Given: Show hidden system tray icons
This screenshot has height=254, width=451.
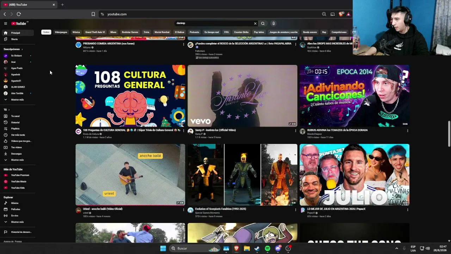Looking at the screenshot, I should [x=397, y=248].
